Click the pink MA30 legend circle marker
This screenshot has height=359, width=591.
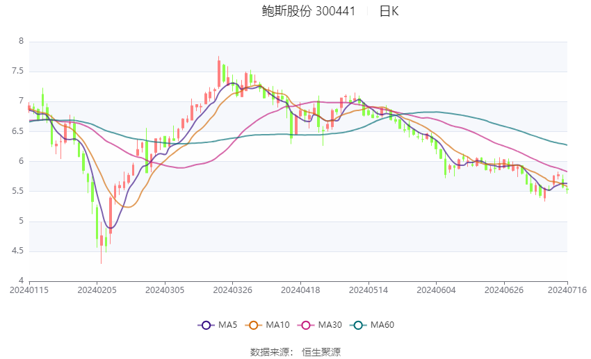(303, 324)
